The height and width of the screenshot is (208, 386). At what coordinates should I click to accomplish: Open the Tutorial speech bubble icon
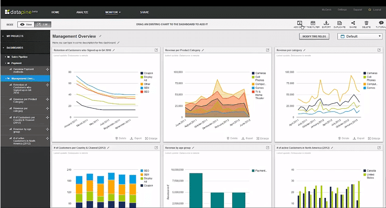[x=381, y=23]
